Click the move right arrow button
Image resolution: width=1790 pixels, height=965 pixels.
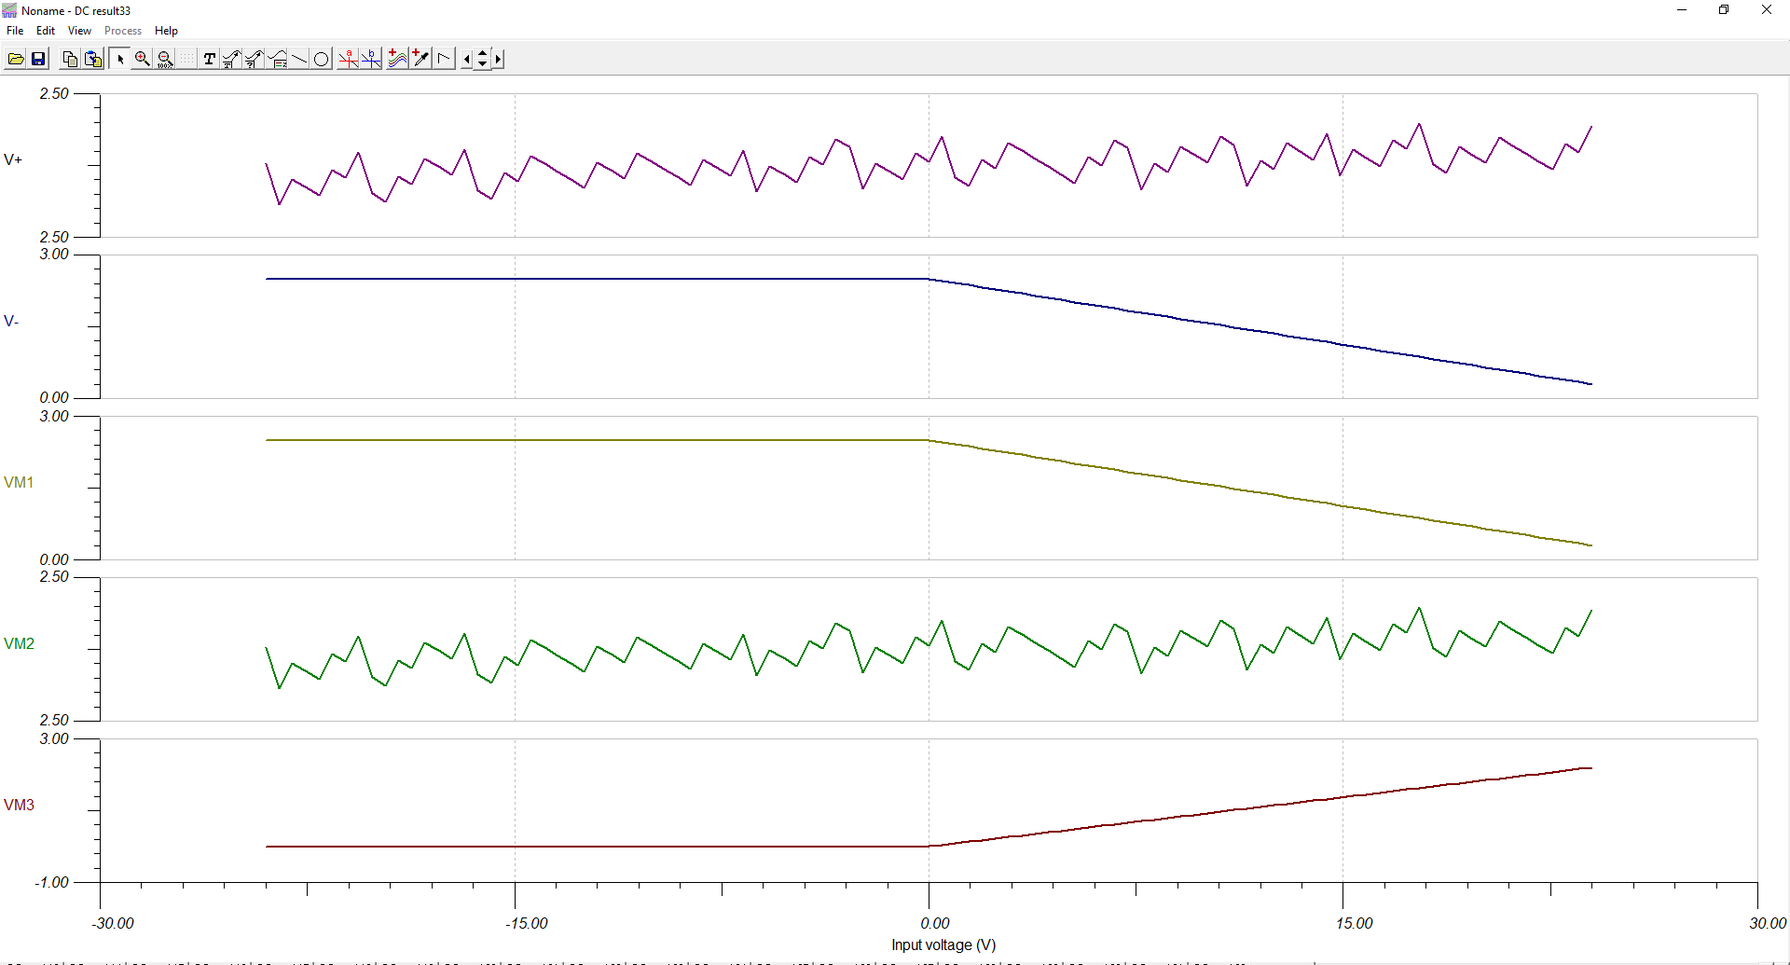[x=498, y=59]
